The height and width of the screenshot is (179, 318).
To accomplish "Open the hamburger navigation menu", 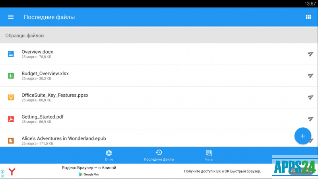I will pos(11,17).
